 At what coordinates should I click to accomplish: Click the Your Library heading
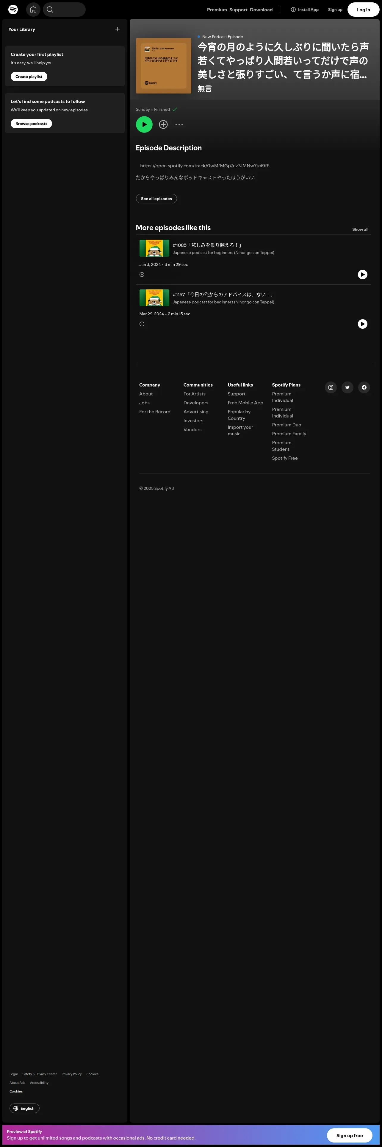22,29
